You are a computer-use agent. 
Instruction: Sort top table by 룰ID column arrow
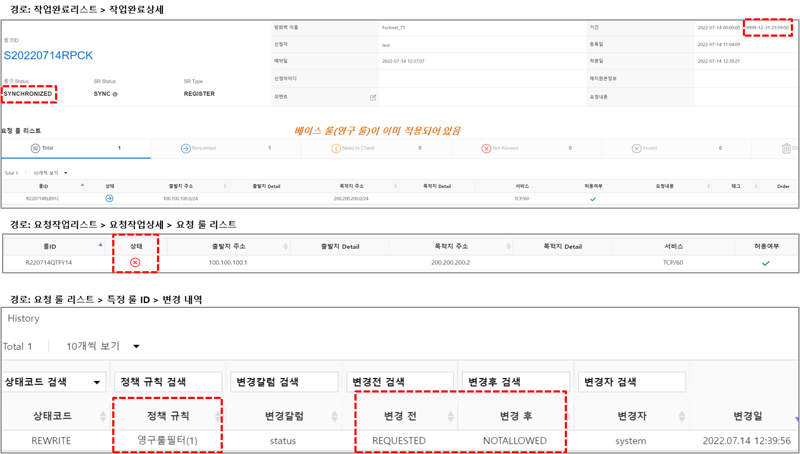[83, 185]
